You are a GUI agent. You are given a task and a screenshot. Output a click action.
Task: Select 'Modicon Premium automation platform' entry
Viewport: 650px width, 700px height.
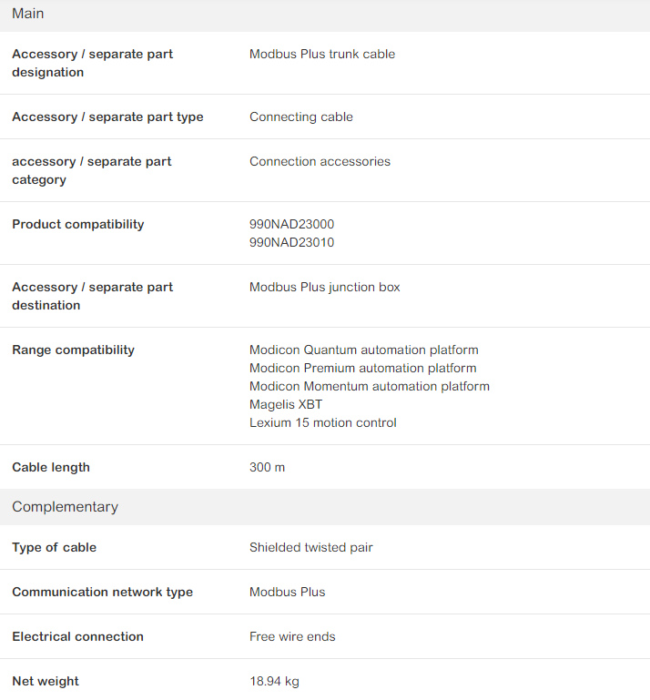click(x=363, y=369)
